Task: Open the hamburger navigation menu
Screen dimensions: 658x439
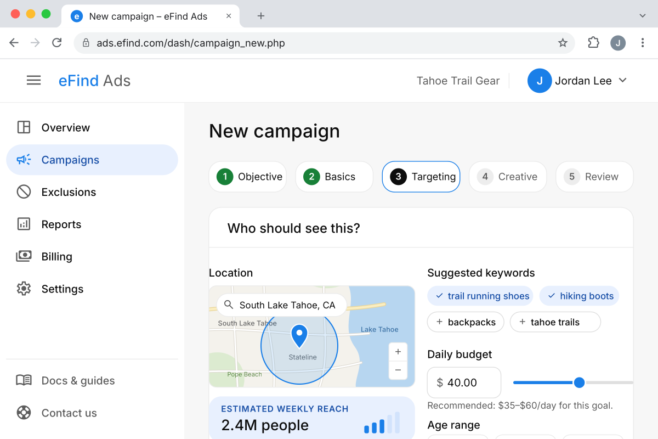Action: [34, 81]
